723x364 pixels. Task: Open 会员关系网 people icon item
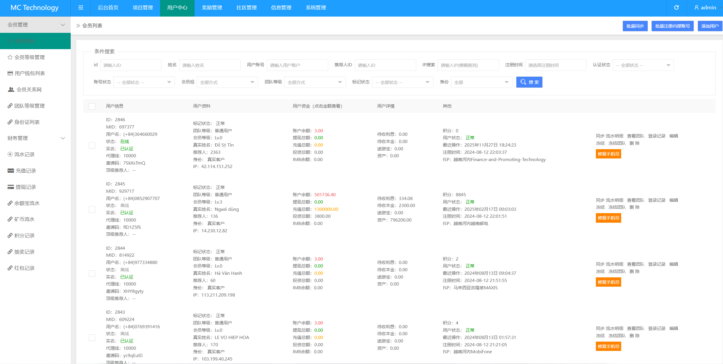pos(29,90)
